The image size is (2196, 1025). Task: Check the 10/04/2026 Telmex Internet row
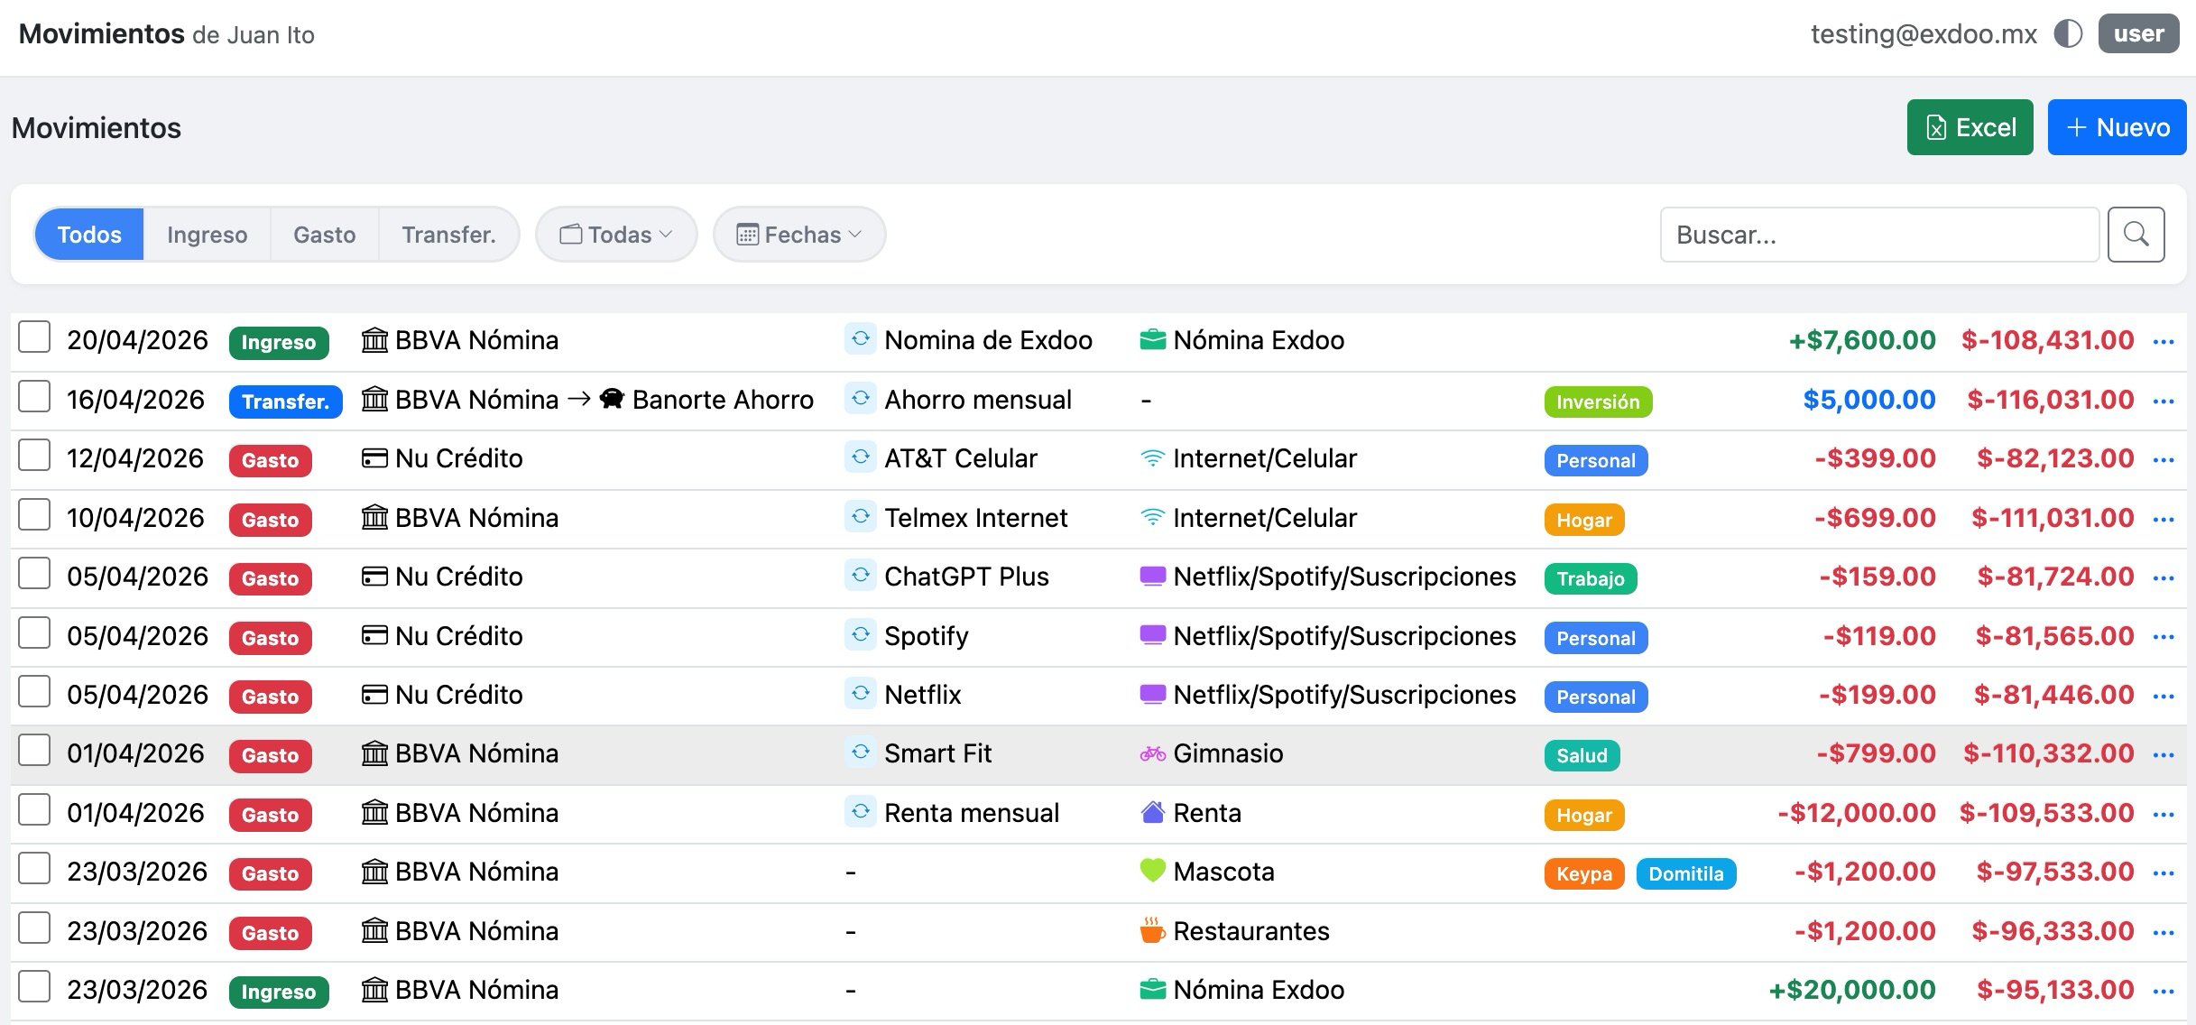pos(34,515)
